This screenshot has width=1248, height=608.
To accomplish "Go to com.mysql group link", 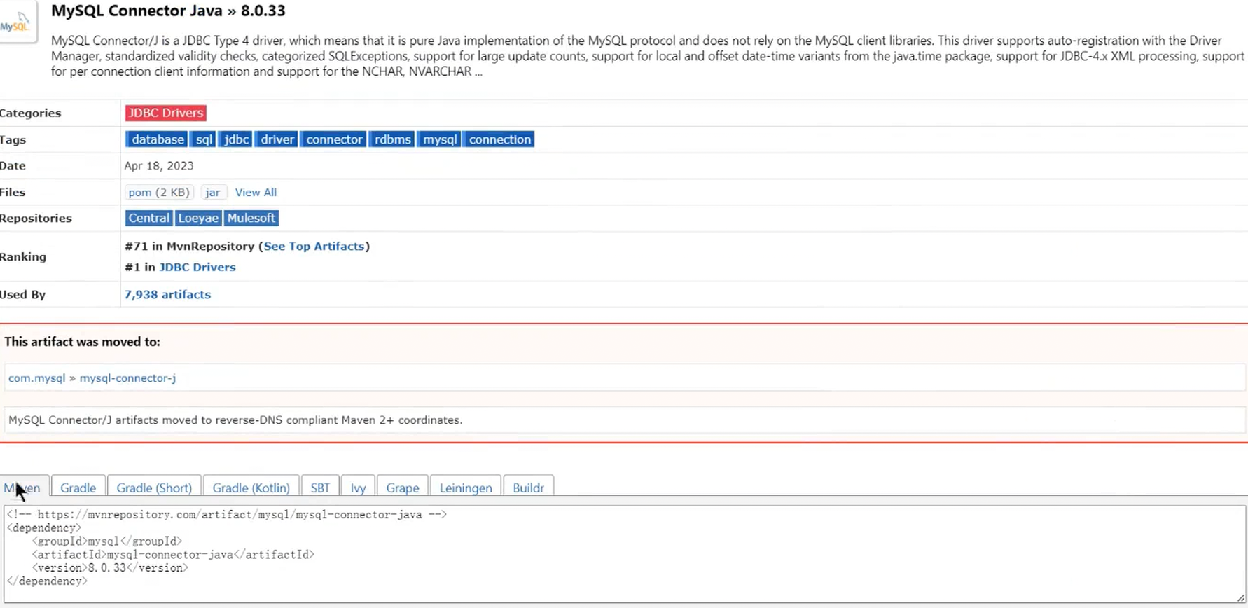I will [x=36, y=378].
